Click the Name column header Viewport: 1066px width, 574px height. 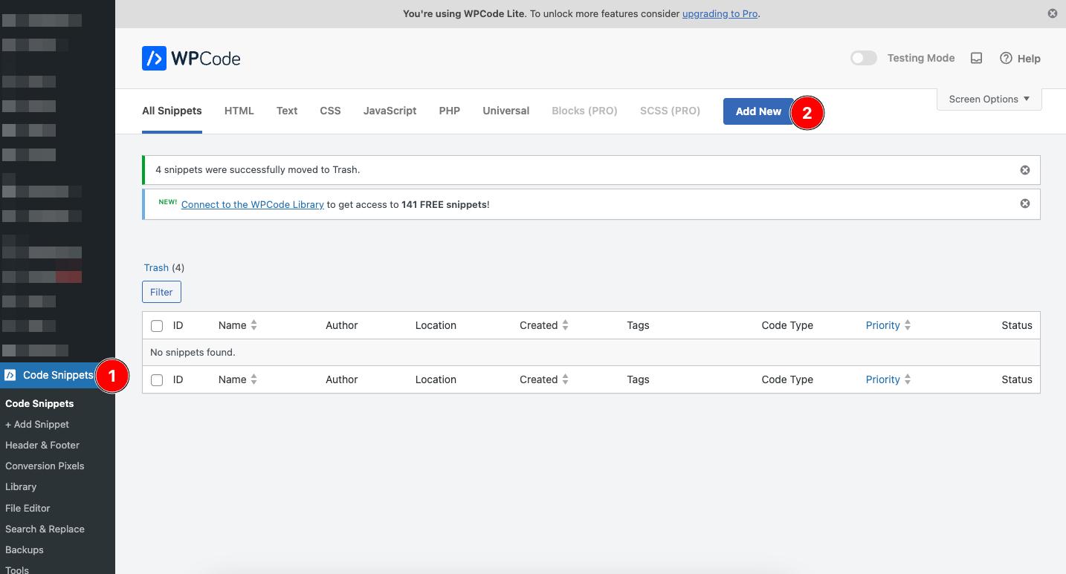232,325
